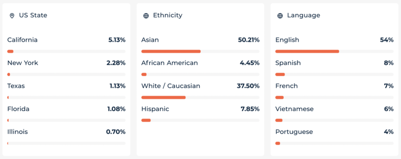Viewport: 401px width, 159px height.
Task: Click the Portuguese language label
Action: [x=294, y=132]
